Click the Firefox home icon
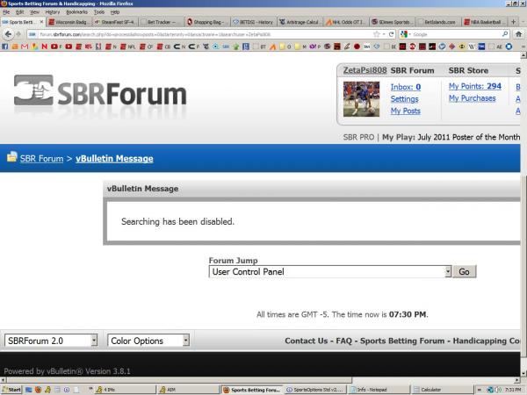The image size is (527, 395). click(x=518, y=34)
